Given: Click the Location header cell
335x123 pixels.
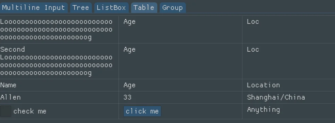Looking at the screenshot, I should 289,85.
